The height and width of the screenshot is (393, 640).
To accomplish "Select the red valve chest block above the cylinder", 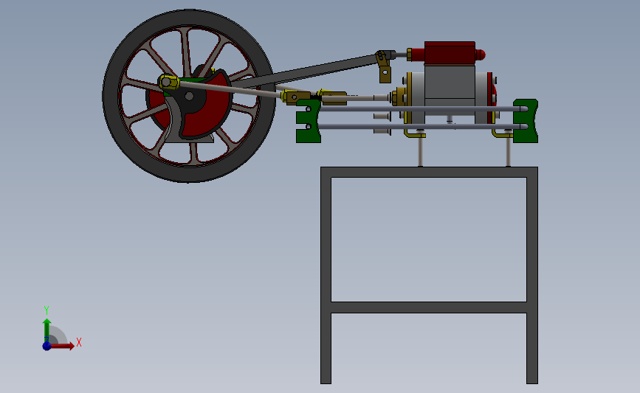I will point(450,52).
